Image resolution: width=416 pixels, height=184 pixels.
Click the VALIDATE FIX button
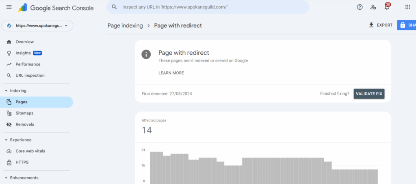369,94
